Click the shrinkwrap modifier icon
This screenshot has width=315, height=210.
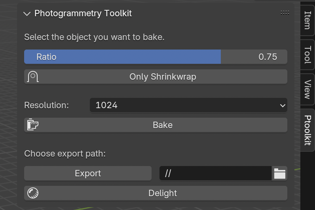[33, 76]
